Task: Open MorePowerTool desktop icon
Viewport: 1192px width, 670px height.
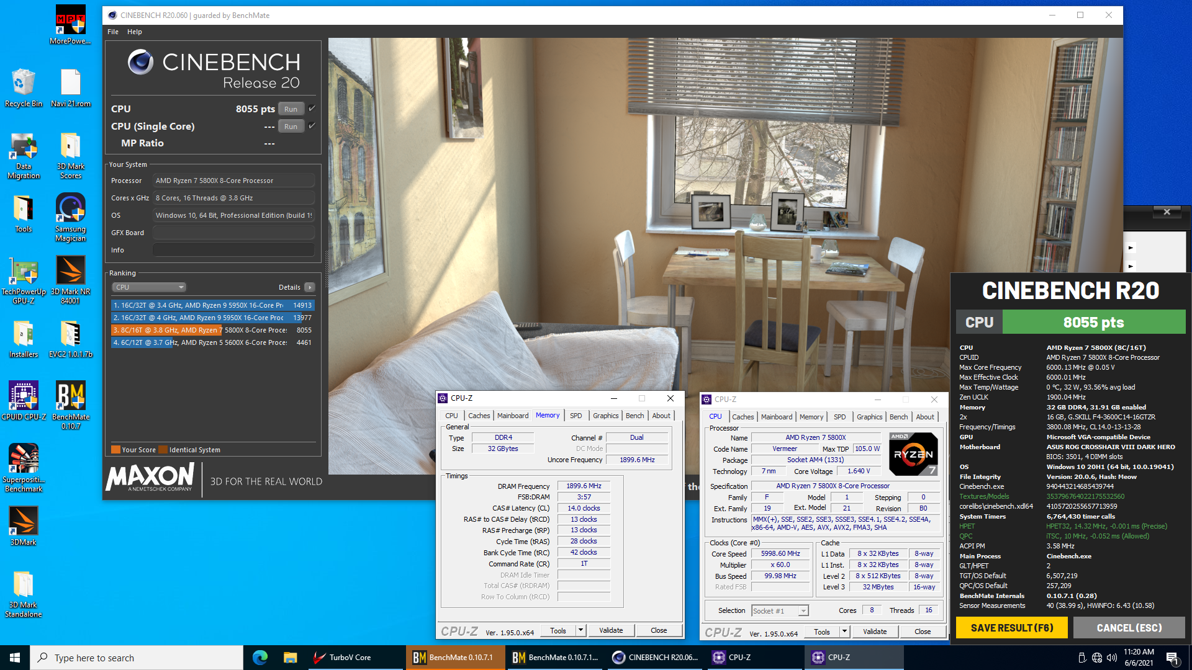Action: [70, 25]
